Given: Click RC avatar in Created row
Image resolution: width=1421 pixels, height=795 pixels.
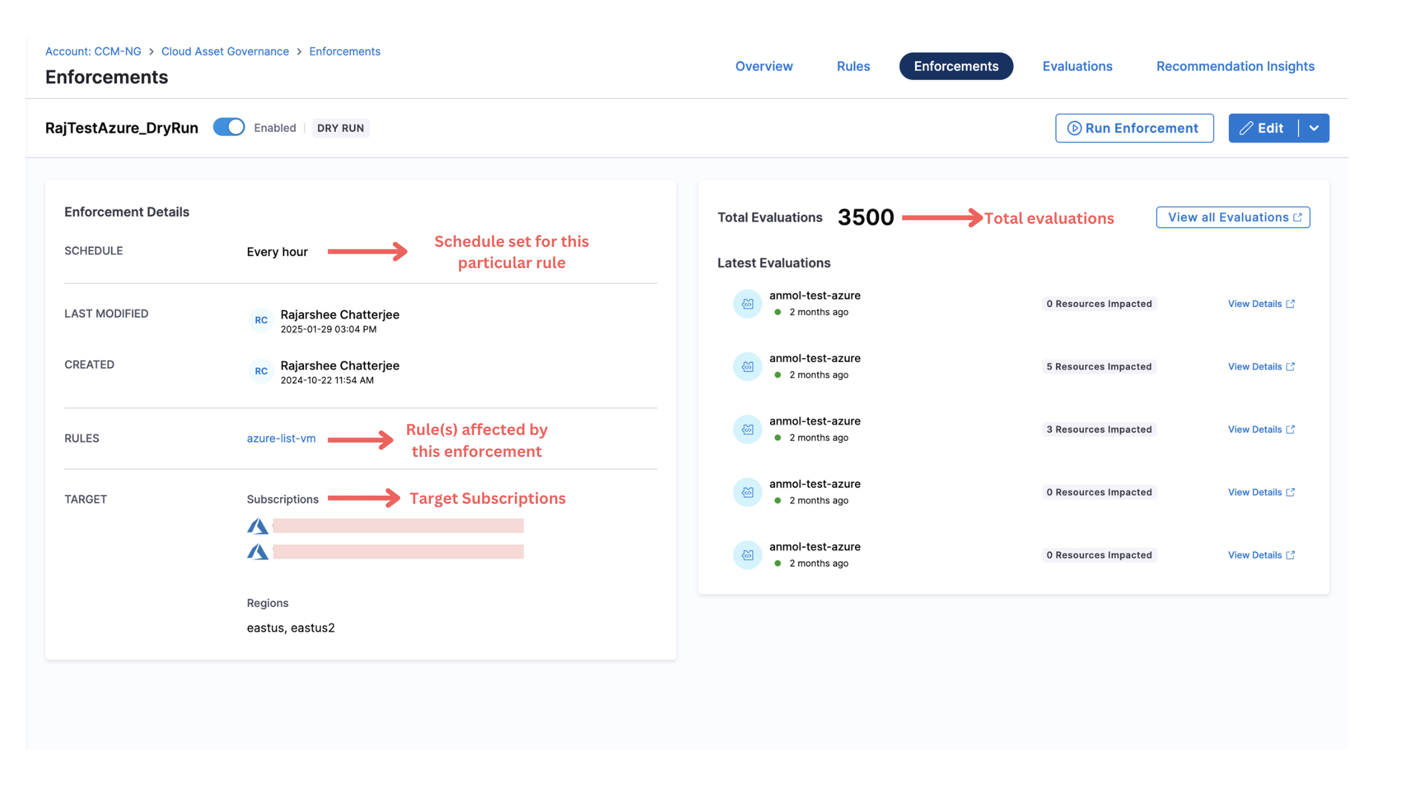Looking at the screenshot, I should (261, 371).
